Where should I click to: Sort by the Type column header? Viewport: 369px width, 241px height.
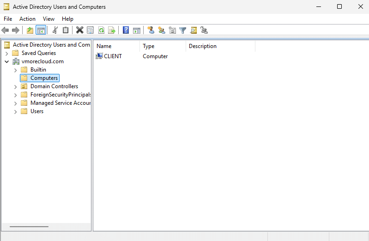click(163, 46)
